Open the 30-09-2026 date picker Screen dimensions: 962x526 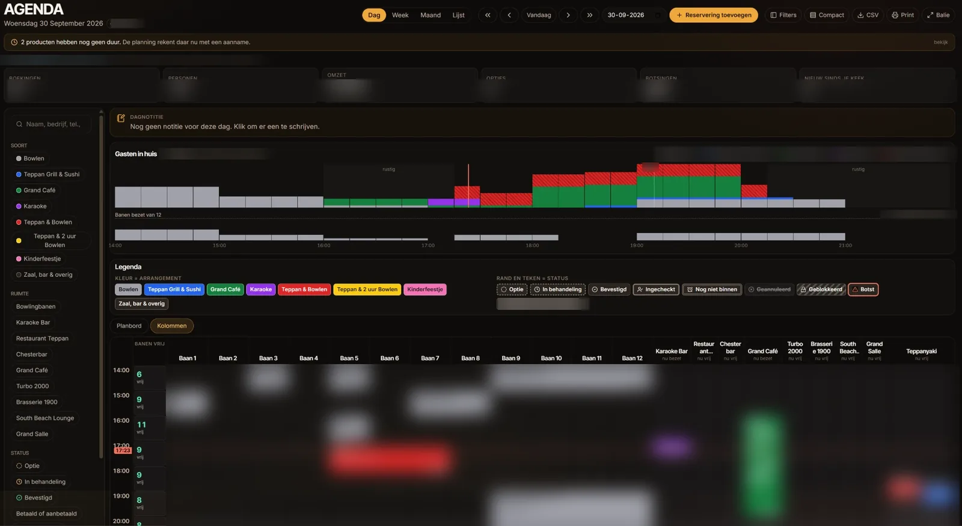(x=633, y=15)
